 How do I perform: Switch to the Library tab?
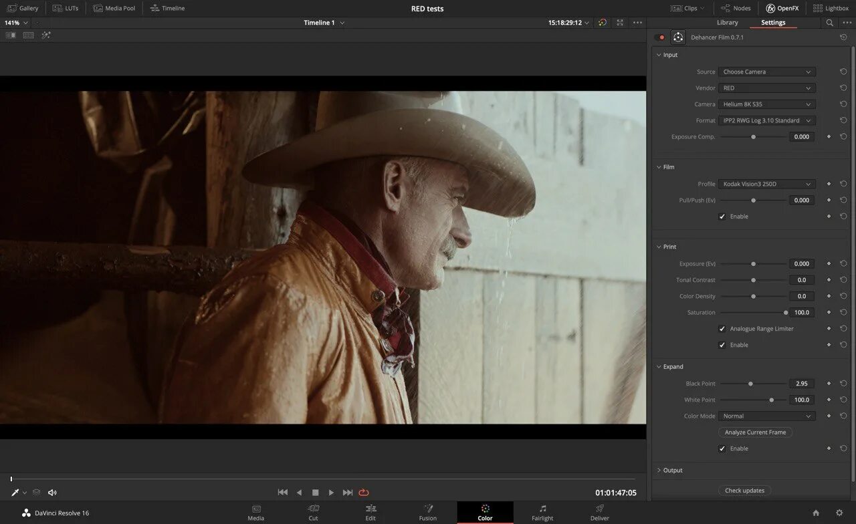pyautogui.click(x=727, y=23)
